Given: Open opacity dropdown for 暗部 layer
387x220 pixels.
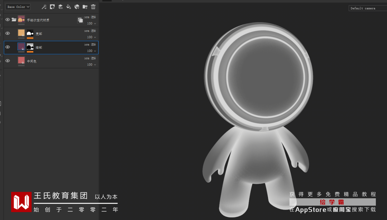Looking at the screenshot, I should (92, 51).
